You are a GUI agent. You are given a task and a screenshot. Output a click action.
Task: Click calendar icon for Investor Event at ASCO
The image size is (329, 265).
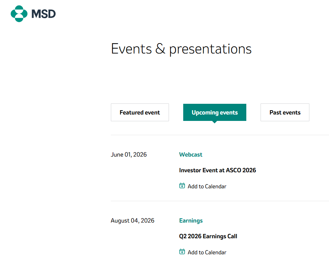182,185
